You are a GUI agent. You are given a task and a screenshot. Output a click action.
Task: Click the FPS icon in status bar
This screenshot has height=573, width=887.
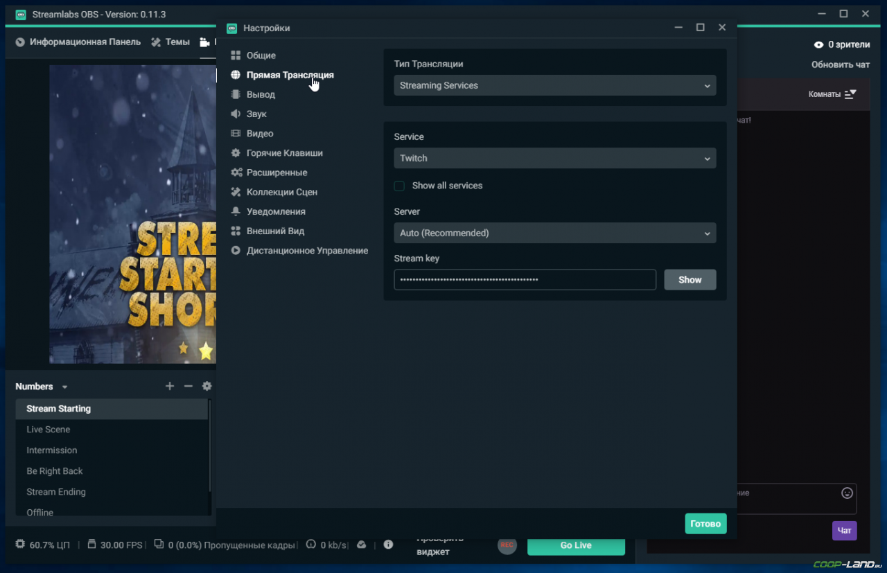[x=91, y=545]
